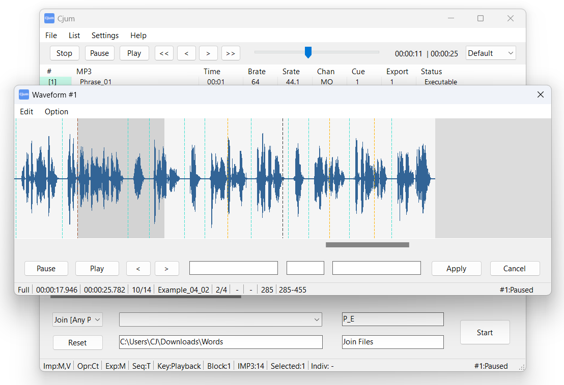Open the File menu in Cjum
The height and width of the screenshot is (385, 564).
pyautogui.click(x=51, y=36)
